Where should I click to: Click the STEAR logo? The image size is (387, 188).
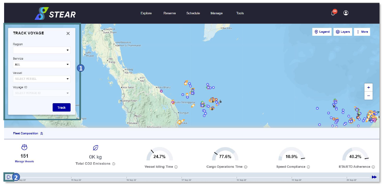click(x=55, y=14)
